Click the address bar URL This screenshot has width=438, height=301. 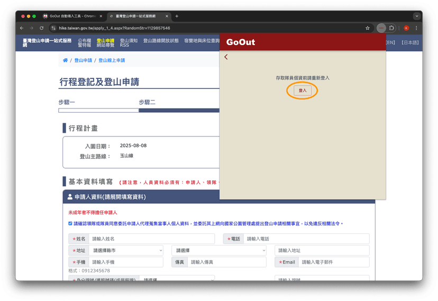[114, 28]
